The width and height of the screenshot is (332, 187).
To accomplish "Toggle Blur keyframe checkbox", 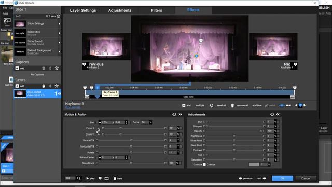I will (204, 122).
